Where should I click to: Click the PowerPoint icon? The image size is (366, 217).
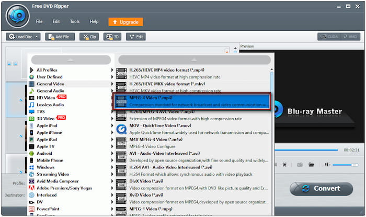click(x=31, y=209)
